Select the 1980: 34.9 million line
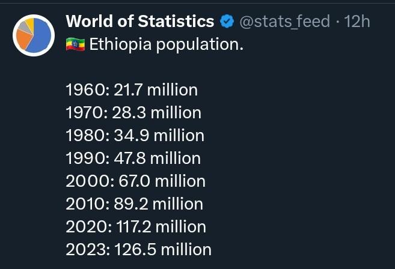 coord(135,135)
